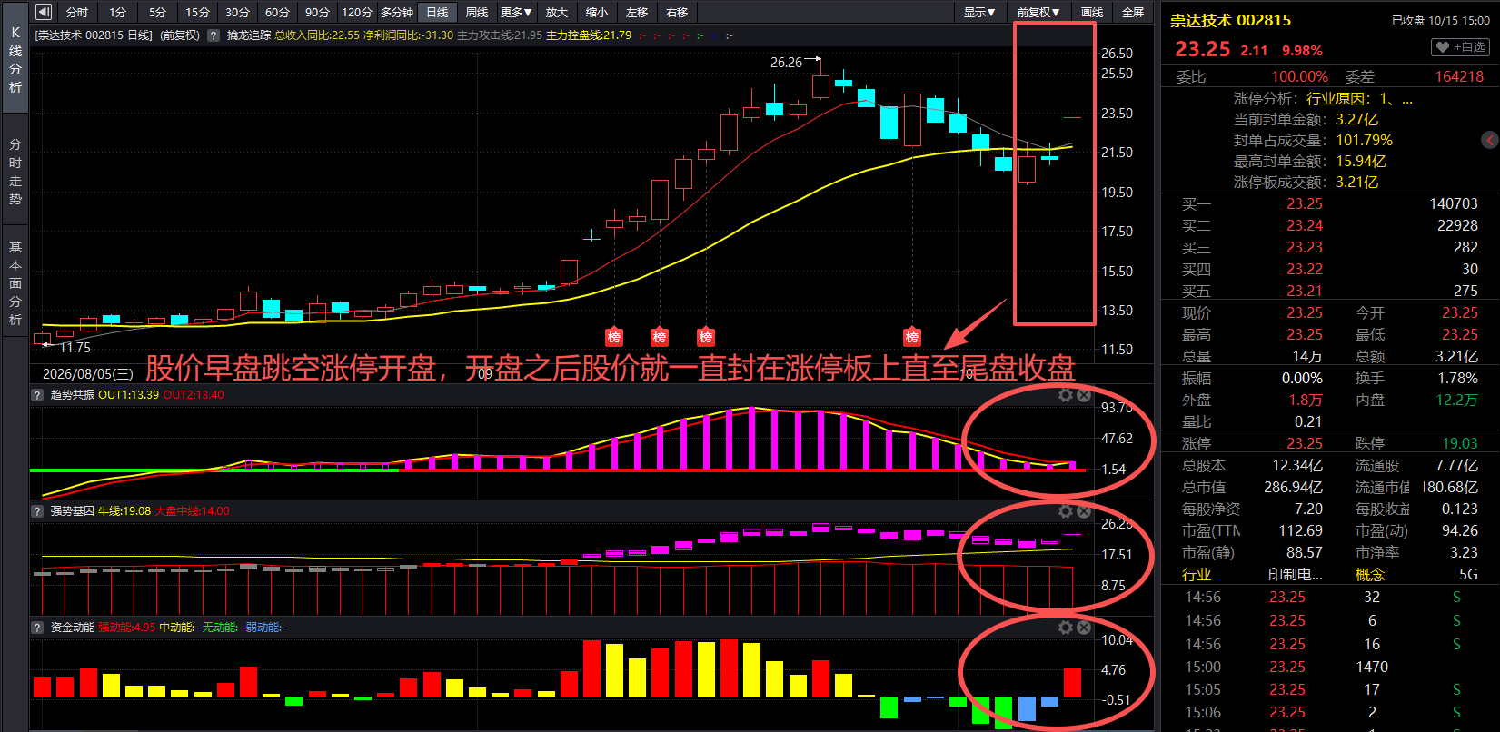Open the 分时走势 side tab
Screen dimensions: 1500x732
15,172
